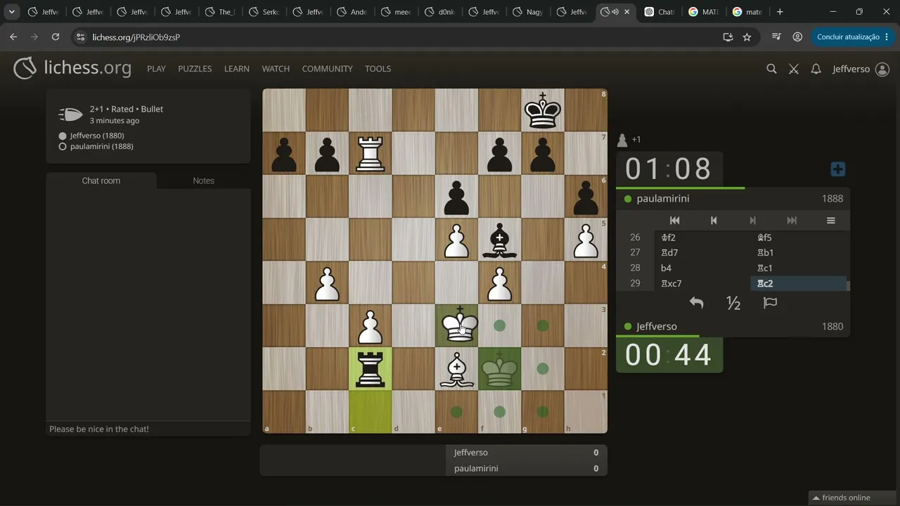The width and height of the screenshot is (900, 506).
Task: Click the black rook on c2
Action: 371,368
